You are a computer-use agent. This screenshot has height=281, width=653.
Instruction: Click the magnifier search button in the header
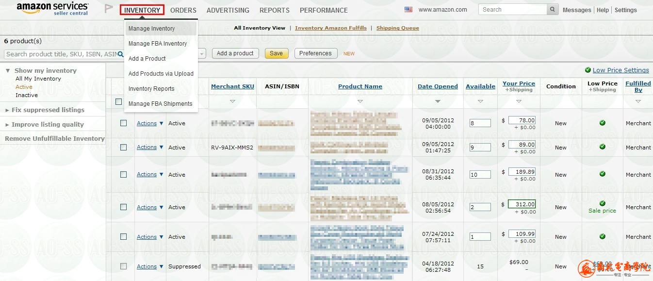tap(553, 10)
